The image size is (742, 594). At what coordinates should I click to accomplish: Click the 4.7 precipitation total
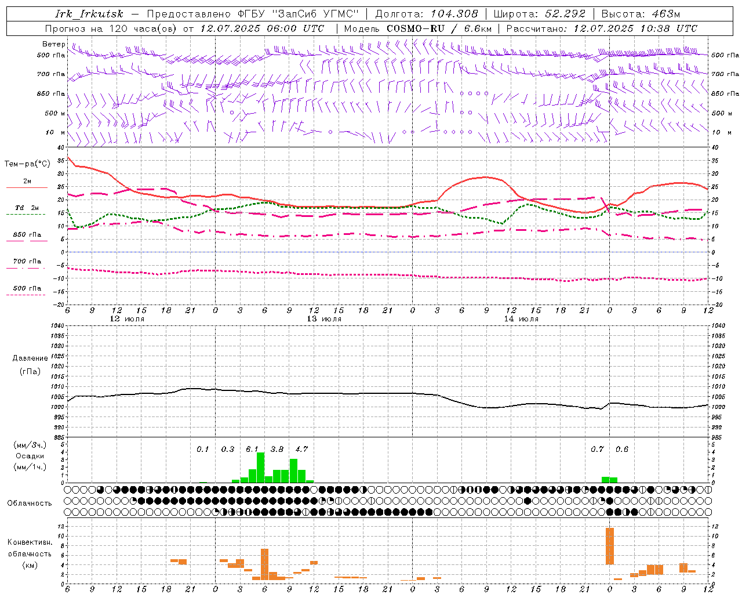coord(301,449)
